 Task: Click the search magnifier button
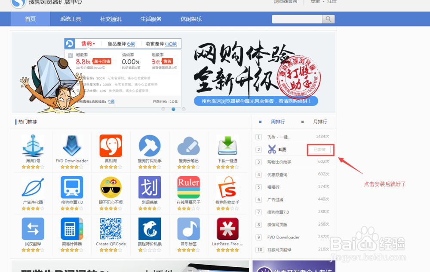click(x=328, y=19)
